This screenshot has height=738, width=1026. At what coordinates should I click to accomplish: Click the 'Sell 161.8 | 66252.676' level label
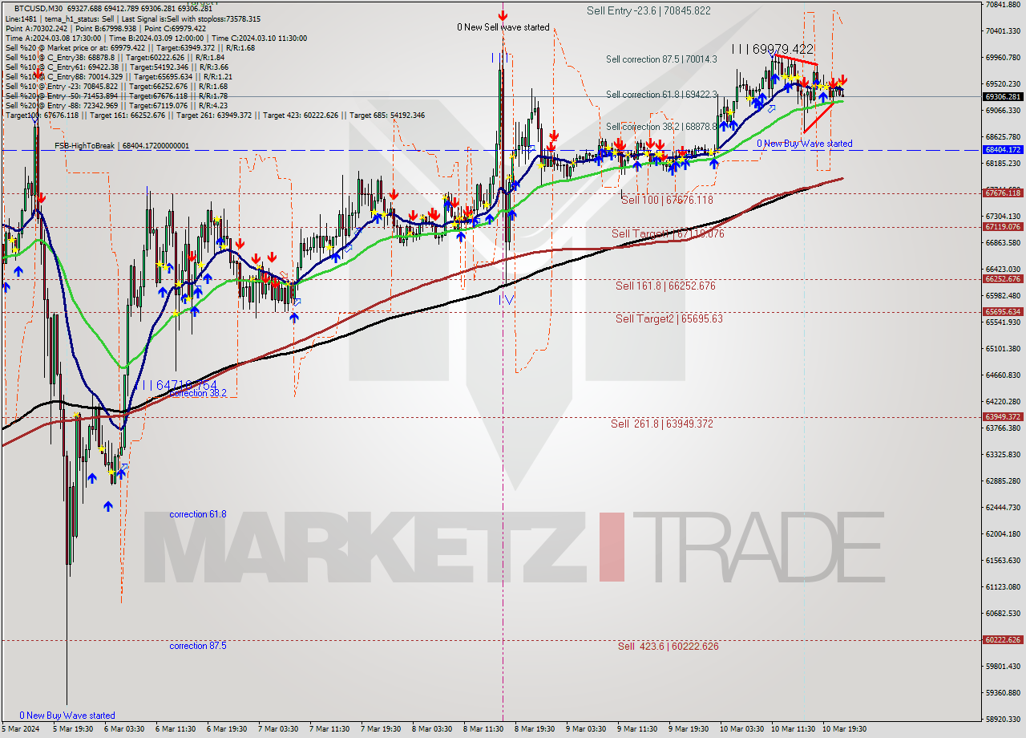pyautogui.click(x=665, y=286)
